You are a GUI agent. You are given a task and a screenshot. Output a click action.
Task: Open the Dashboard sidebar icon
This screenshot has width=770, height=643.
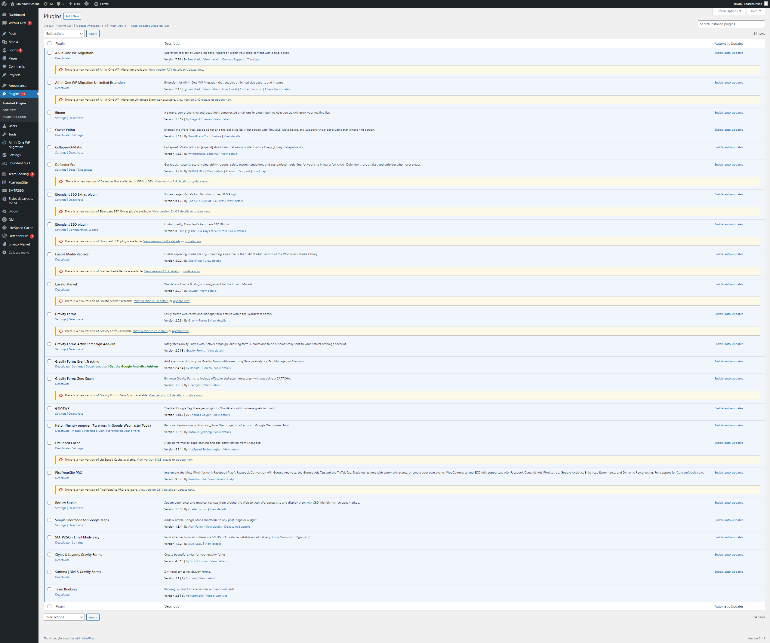[5, 15]
